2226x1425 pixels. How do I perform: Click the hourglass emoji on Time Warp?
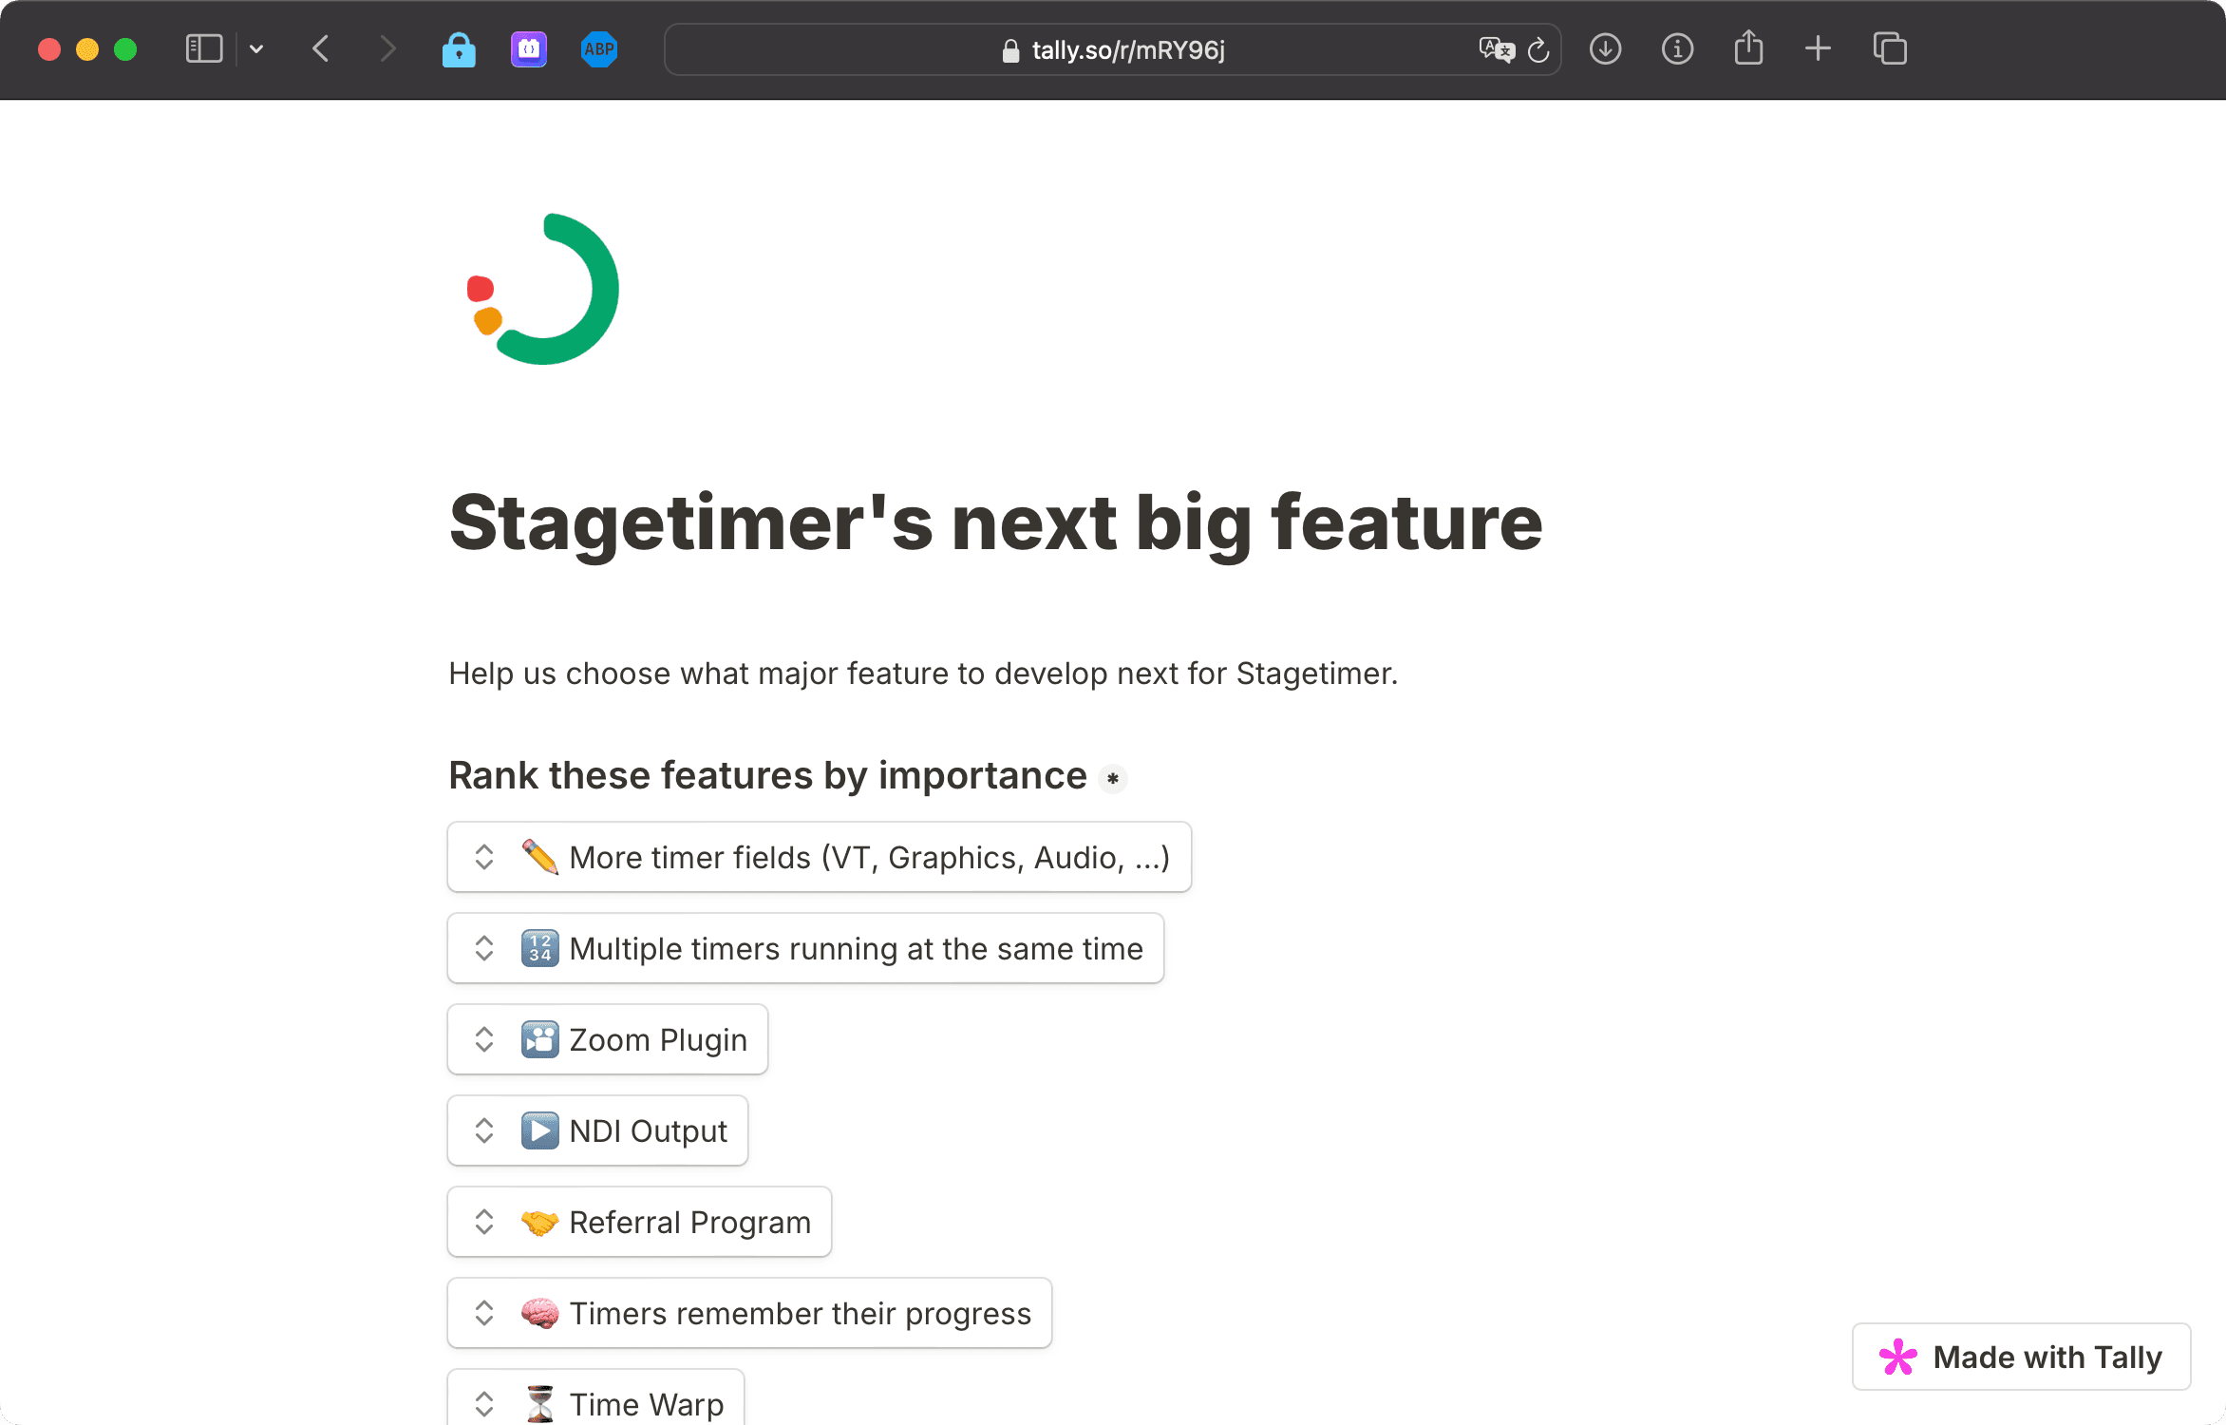coord(540,1404)
